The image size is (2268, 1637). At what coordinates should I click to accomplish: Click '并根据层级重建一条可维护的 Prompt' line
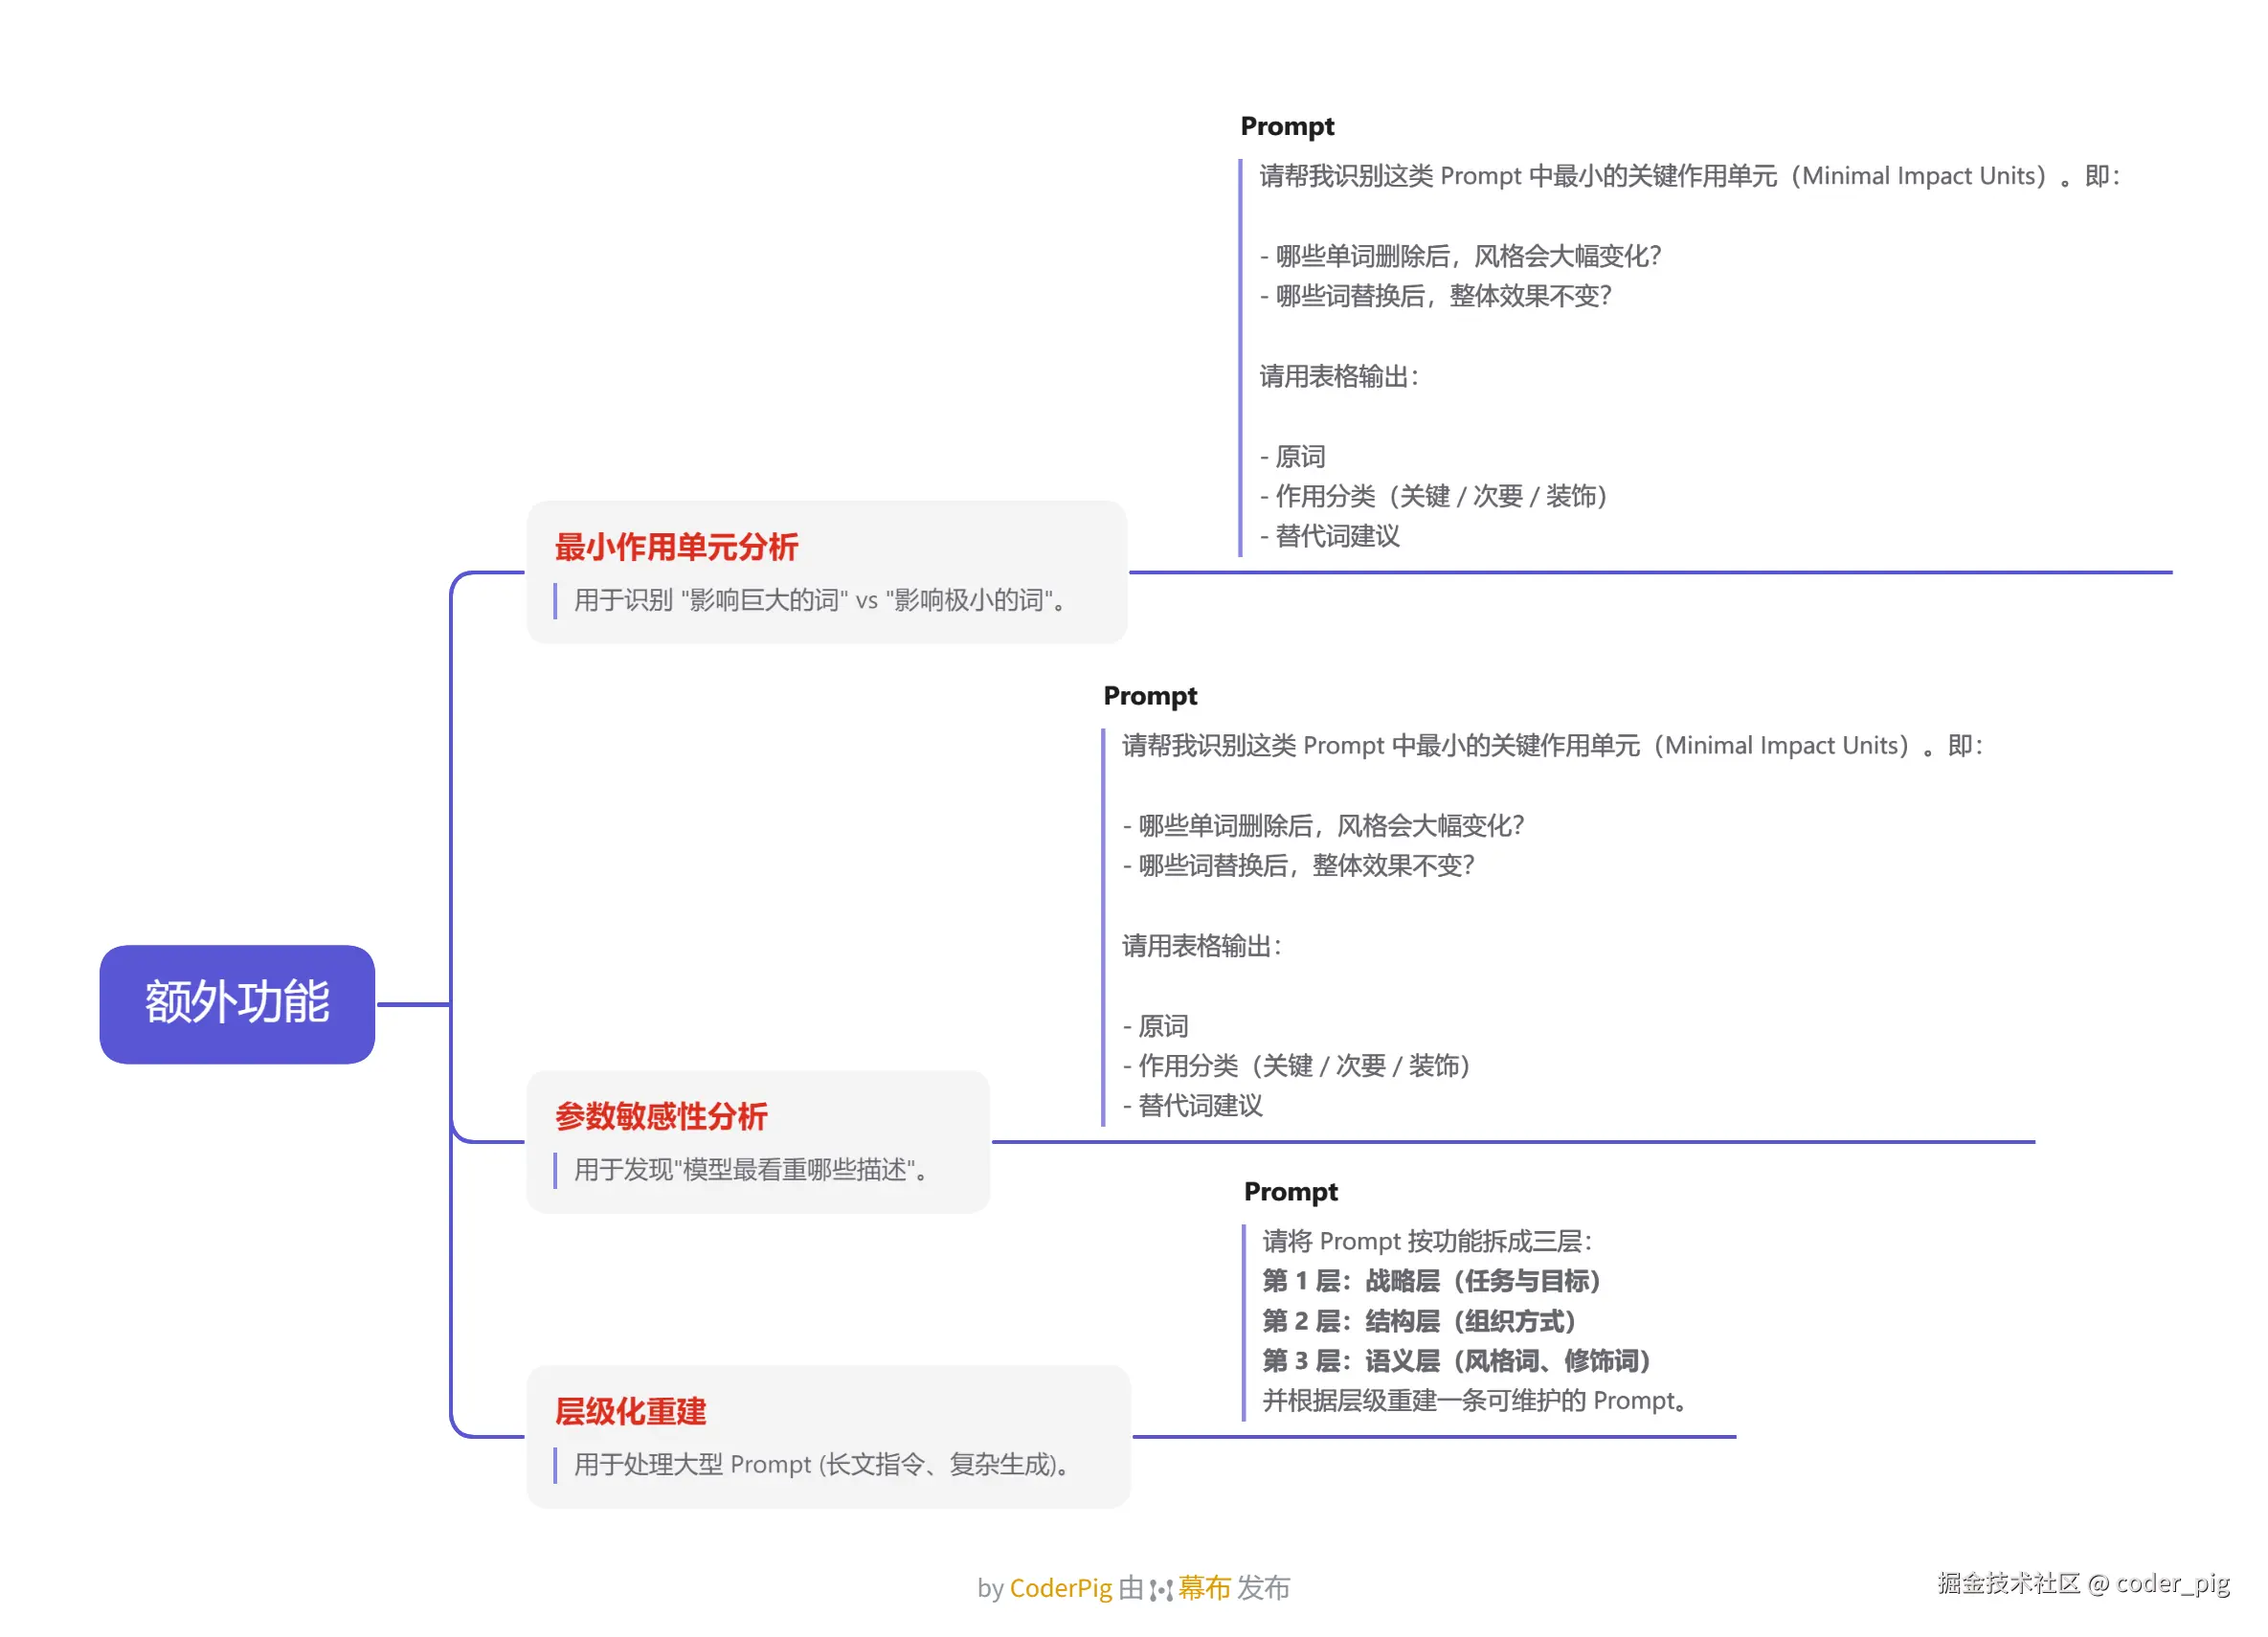[x=1475, y=1401]
